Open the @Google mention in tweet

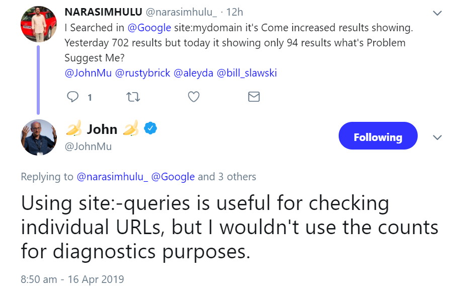149,28
